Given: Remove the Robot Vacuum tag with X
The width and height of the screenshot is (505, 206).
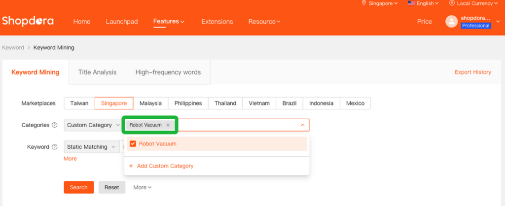Looking at the screenshot, I should tap(168, 125).
